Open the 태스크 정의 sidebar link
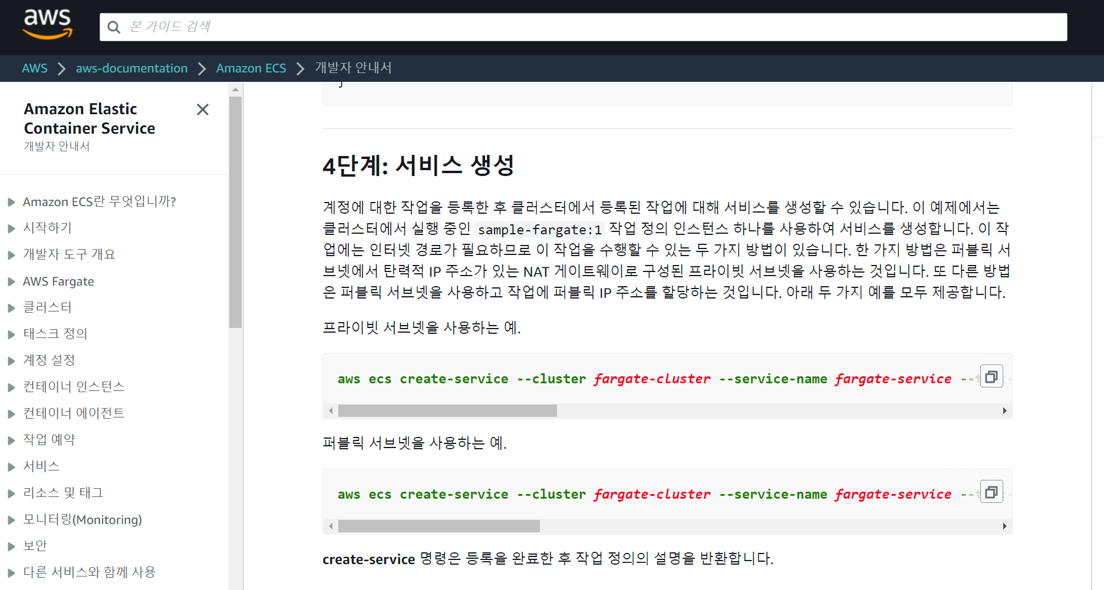The height and width of the screenshot is (590, 1104). (x=55, y=334)
